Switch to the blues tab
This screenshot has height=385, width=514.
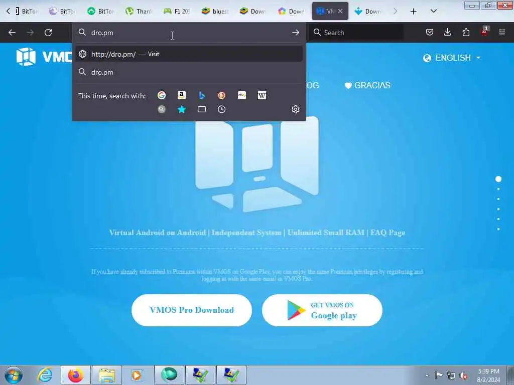pyautogui.click(x=215, y=12)
